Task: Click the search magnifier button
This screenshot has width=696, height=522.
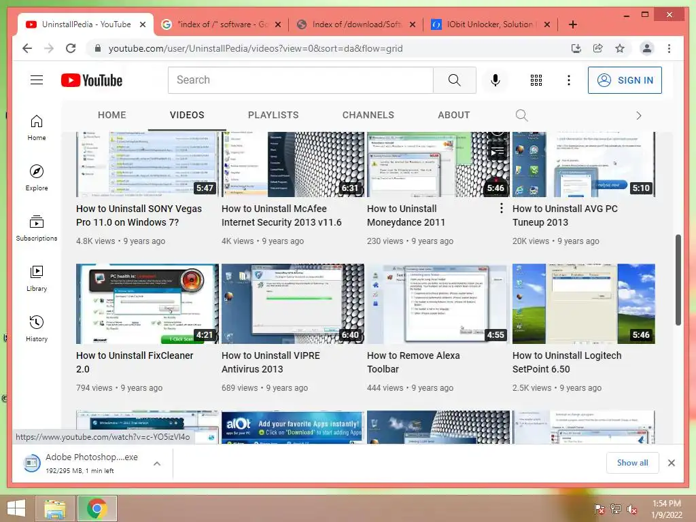Action: (454, 80)
